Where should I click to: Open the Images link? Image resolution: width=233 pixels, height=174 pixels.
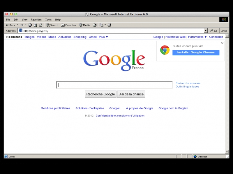point(30,37)
